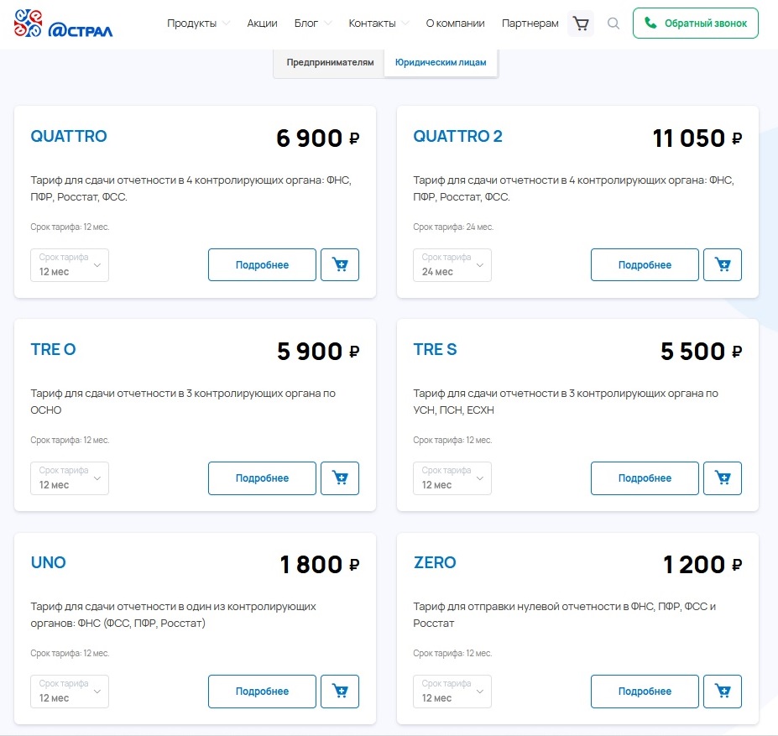Open the Партнерам page link
778x736 pixels.
(530, 23)
